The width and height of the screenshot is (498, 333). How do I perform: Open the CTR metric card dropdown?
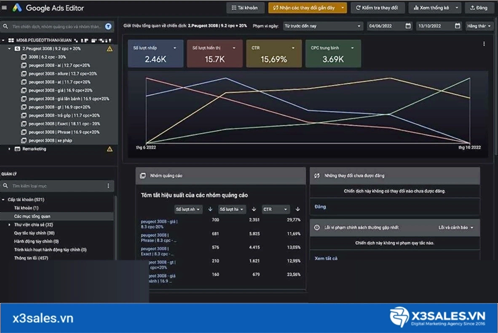coord(274,54)
